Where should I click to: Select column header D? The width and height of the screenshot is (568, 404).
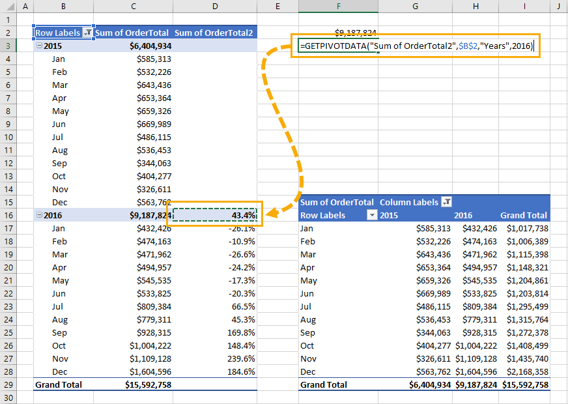pyautogui.click(x=215, y=6)
